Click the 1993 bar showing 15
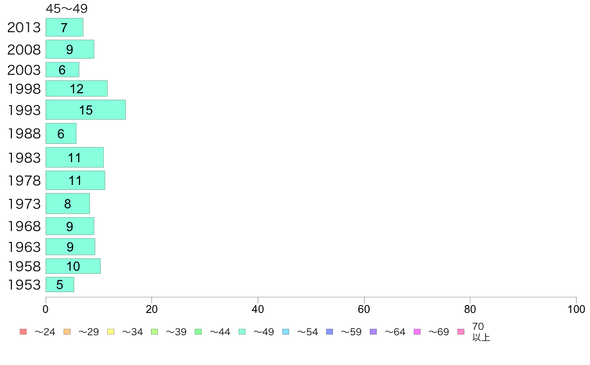 click(86, 110)
